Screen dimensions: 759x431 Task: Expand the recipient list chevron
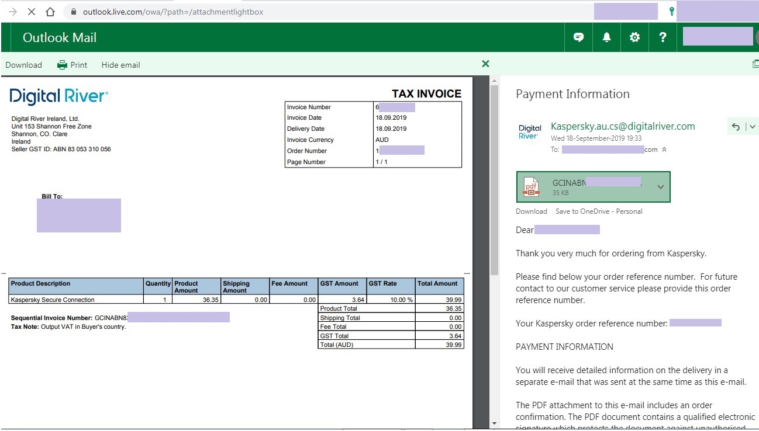pyautogui.click(x=664, y=150)
